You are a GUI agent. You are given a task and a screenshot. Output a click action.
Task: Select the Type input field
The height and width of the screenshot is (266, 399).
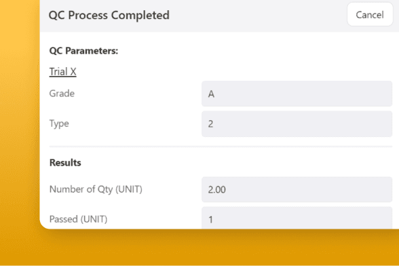click(x=297, y=124)
